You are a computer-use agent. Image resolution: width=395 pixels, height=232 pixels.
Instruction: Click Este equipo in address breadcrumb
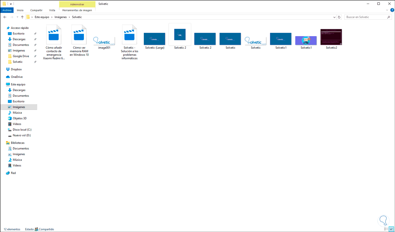(x=42, y=17)
